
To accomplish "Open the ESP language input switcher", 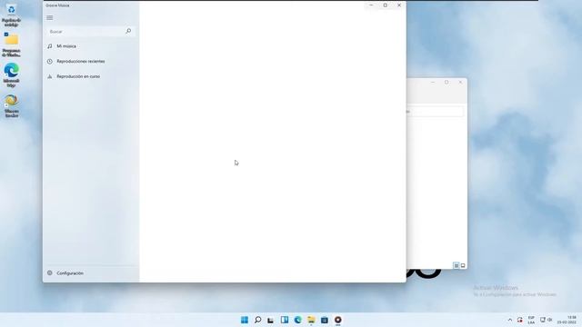I will pyautogui.click(x=531, y=320).
